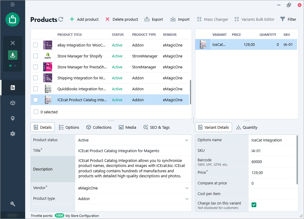Switch to the Variant Details tab

(x=213, y=127)
